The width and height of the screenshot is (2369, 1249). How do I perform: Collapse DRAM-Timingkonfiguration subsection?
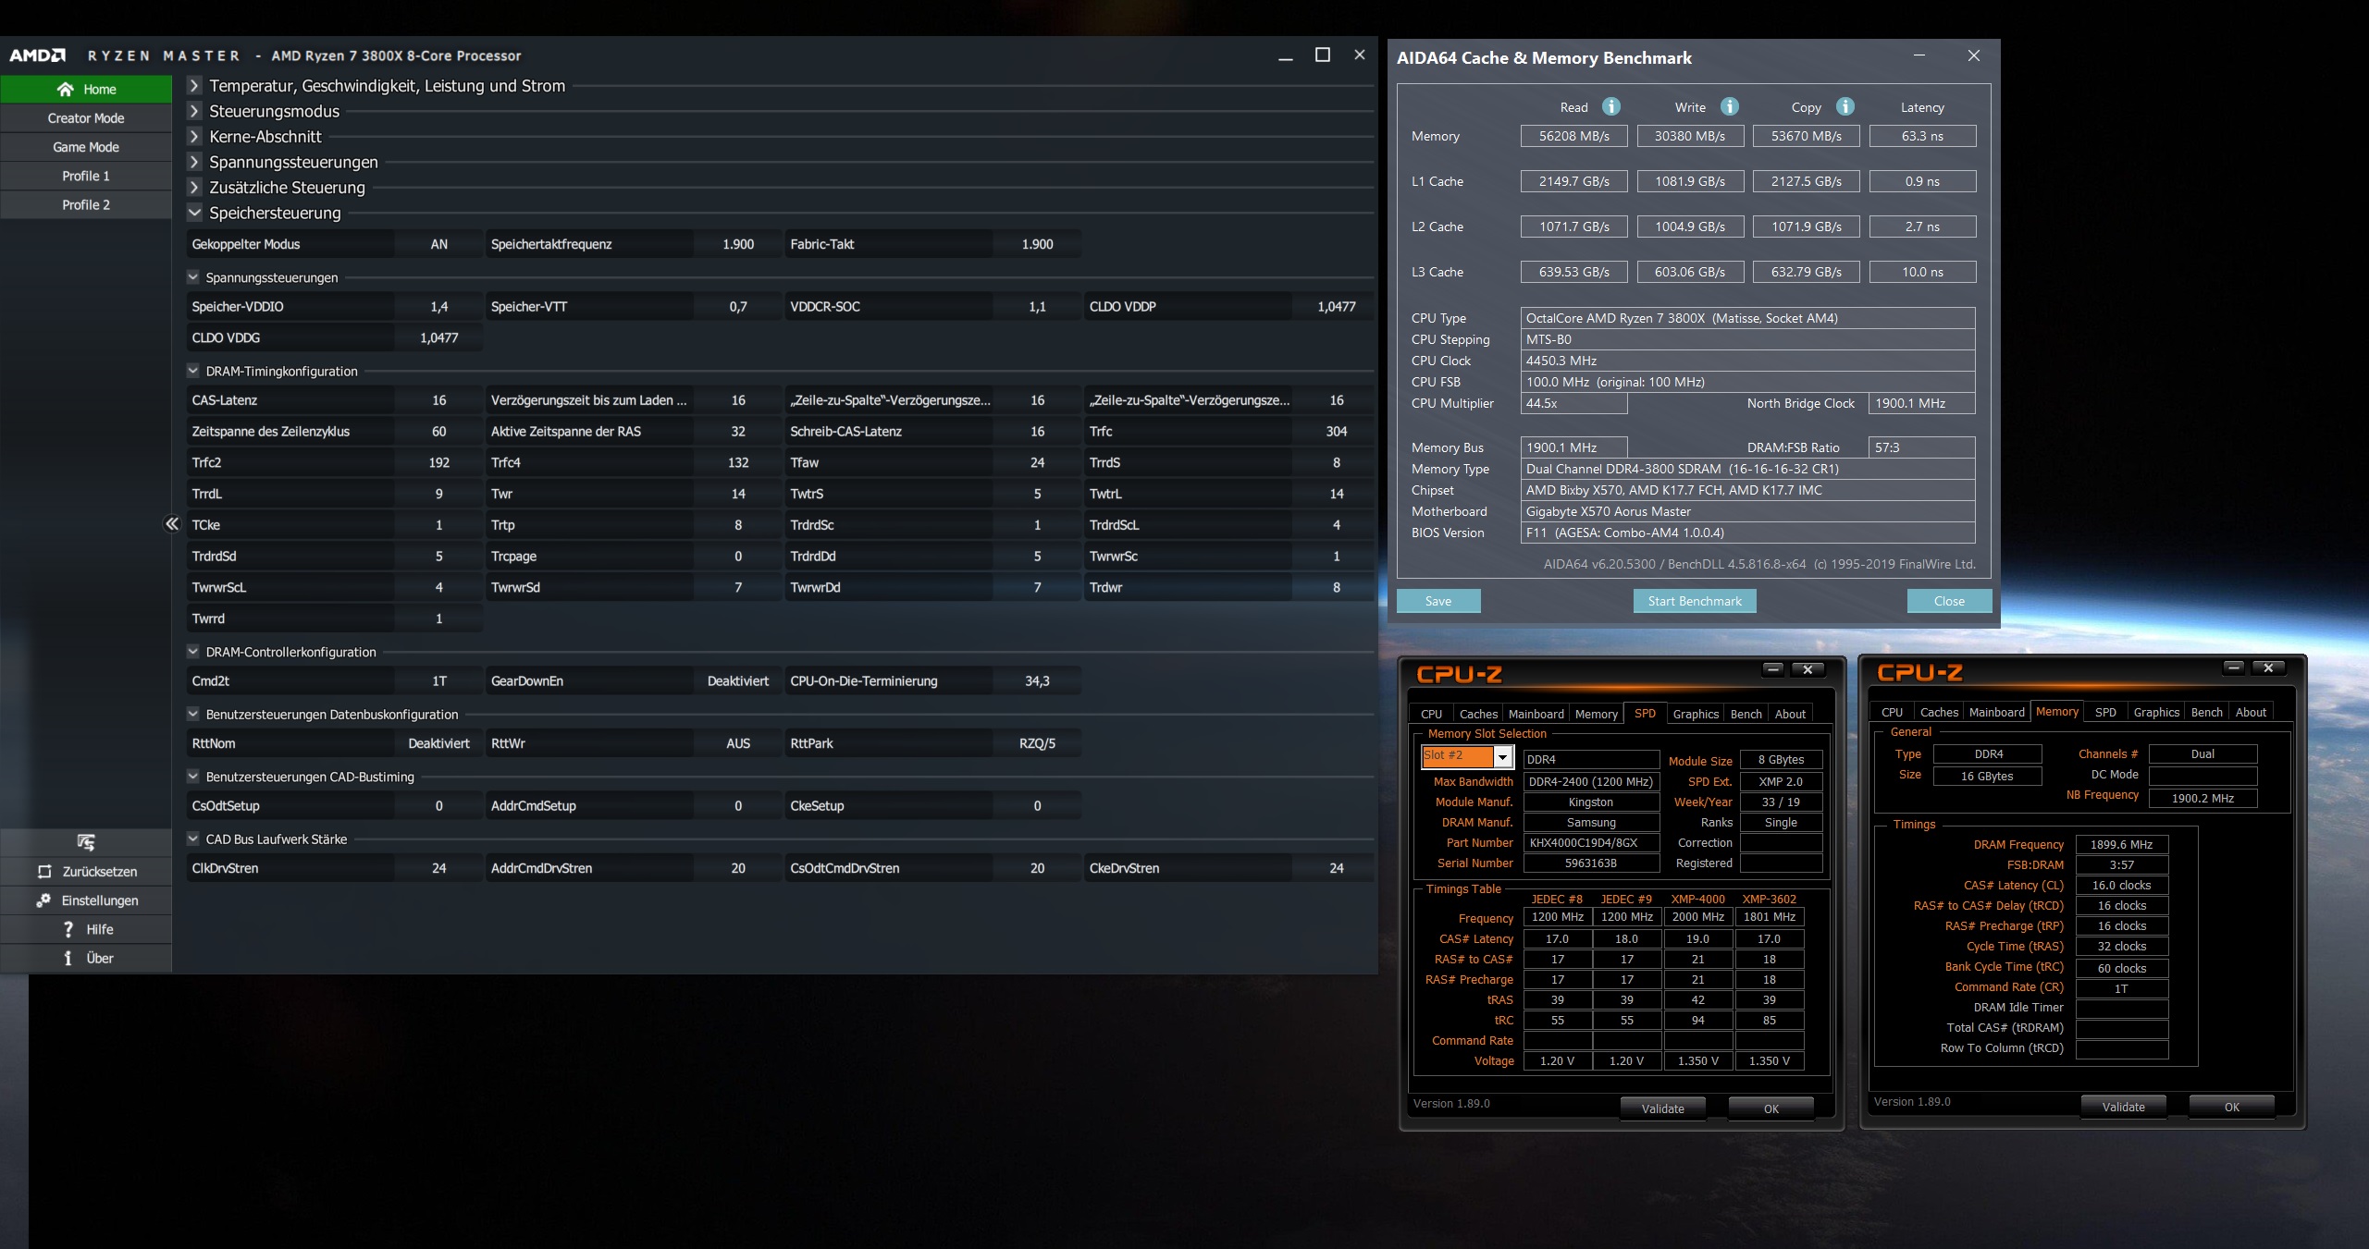193,371
